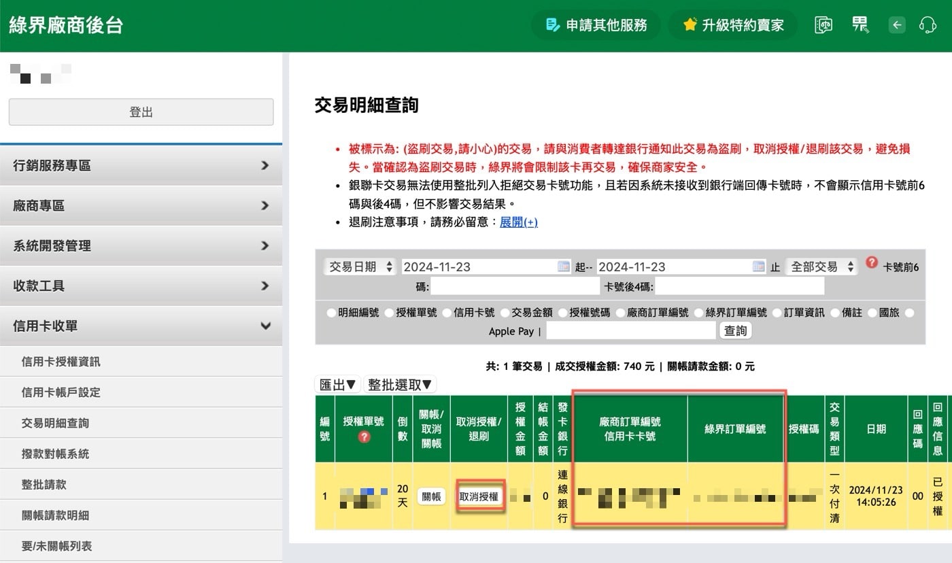The height and width of the screenshot is (563, 952).
Task: Click the 查詢 search button
Action: (x=735, y=331)
